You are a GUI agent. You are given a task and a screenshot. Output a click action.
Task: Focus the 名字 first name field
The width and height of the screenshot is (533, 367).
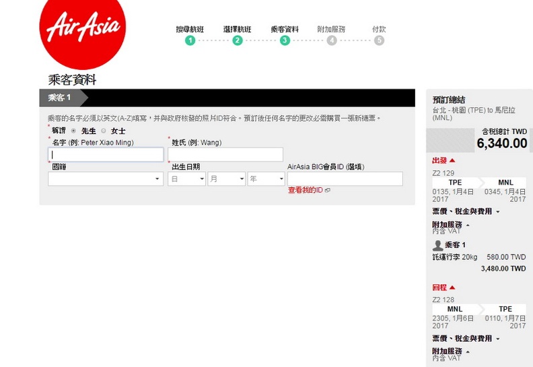click(106, 155)
